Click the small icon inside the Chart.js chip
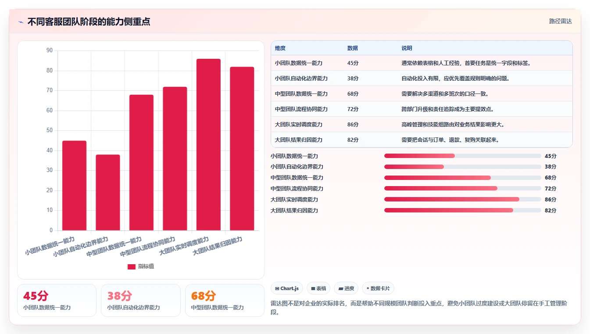The width and height of the screenshot is (590, 334). (x=277, y=289)
